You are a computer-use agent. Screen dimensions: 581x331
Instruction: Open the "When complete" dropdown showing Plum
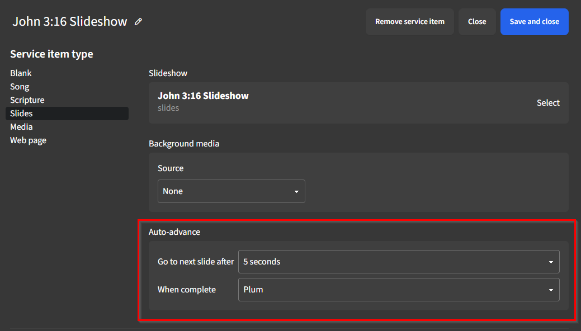coord(399,290)
